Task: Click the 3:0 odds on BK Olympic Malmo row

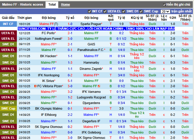Action: (x=121, y=108)
